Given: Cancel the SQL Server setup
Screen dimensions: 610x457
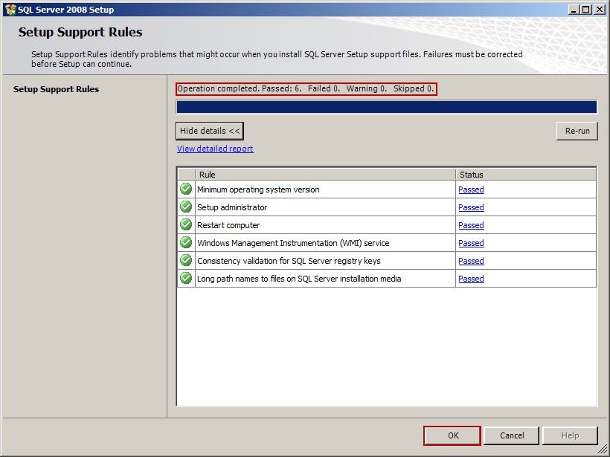Looking at the screenshot, I should 512,435.
